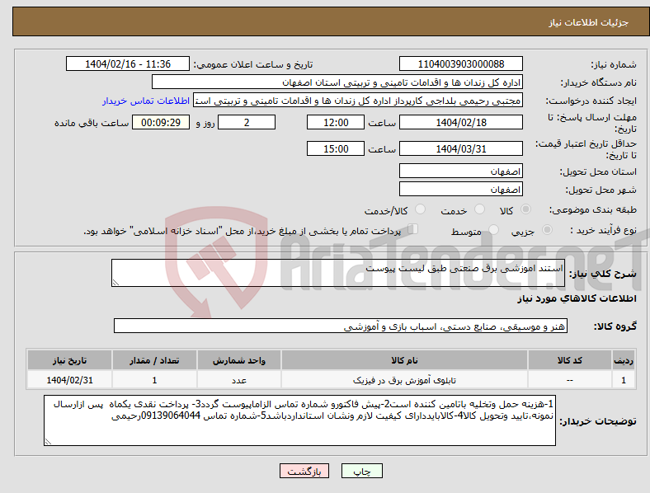The height and width of the screenshot is (493, 650).
Task: Click the announcement date field 1404/02/16 - 11:36
Action: (128, 63)
